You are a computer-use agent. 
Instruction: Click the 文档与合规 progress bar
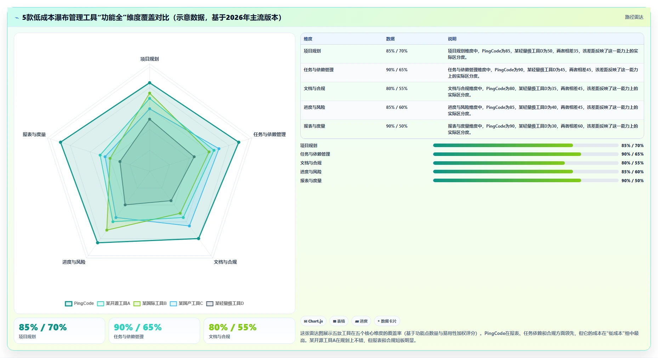(x=526, y=163)
